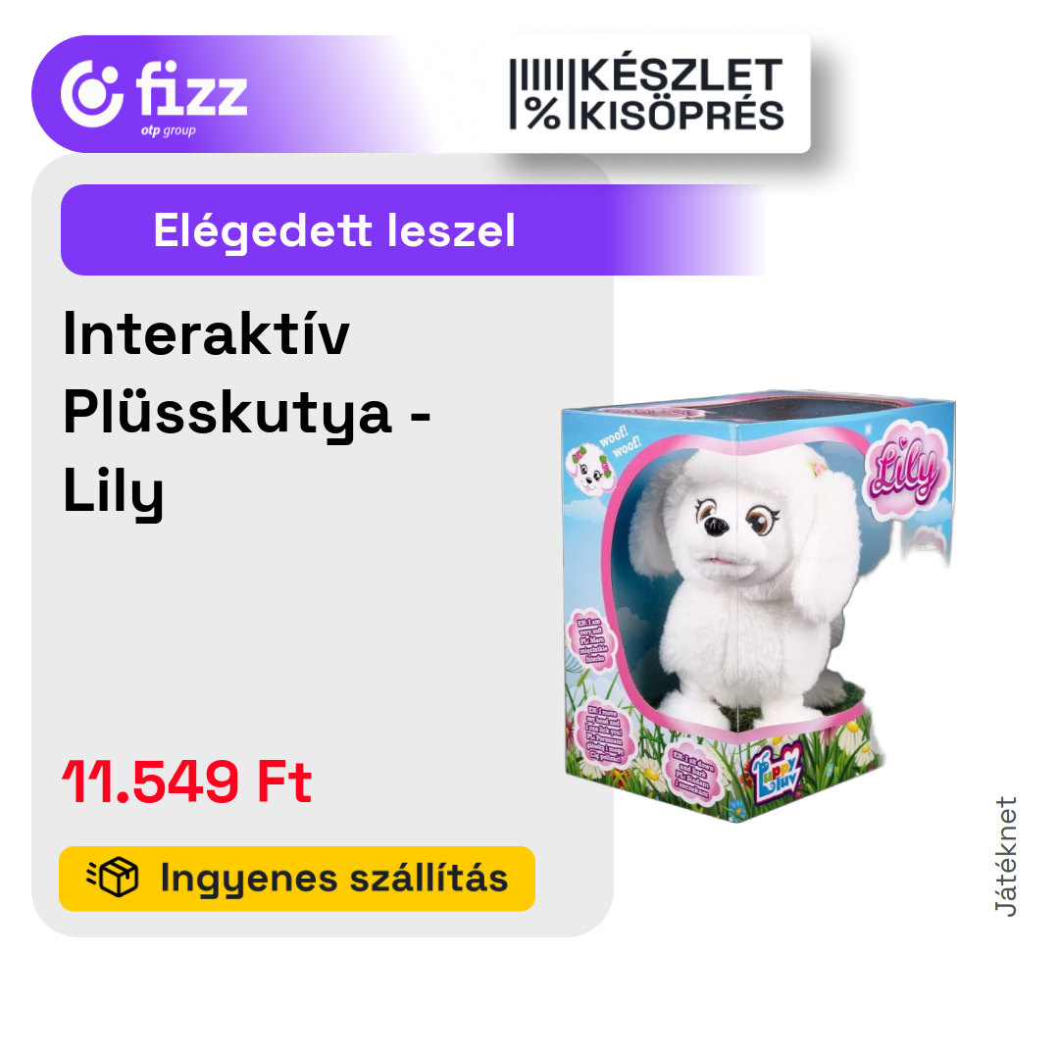Click the fizz circular logo icon

pos(92,94)
